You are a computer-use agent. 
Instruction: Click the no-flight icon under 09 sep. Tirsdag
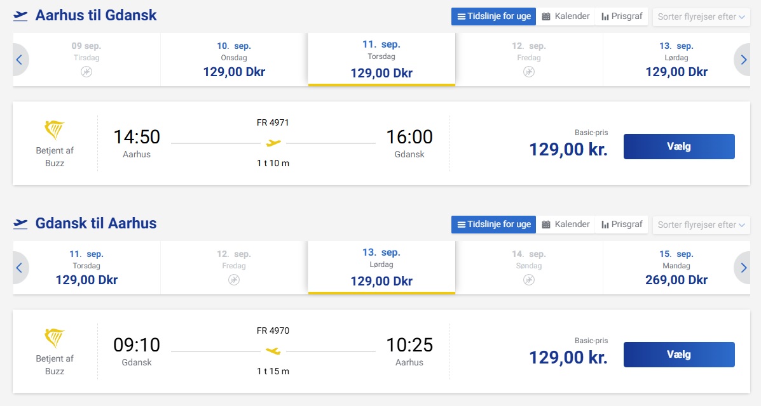click(x=86, y=72)
